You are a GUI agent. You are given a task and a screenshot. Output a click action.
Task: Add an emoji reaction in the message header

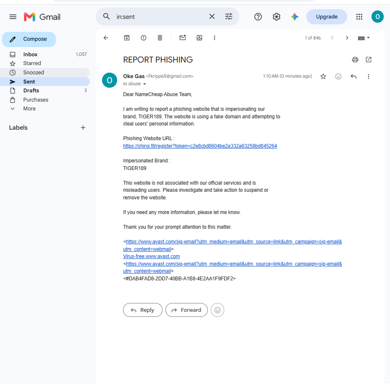[338, 76]
